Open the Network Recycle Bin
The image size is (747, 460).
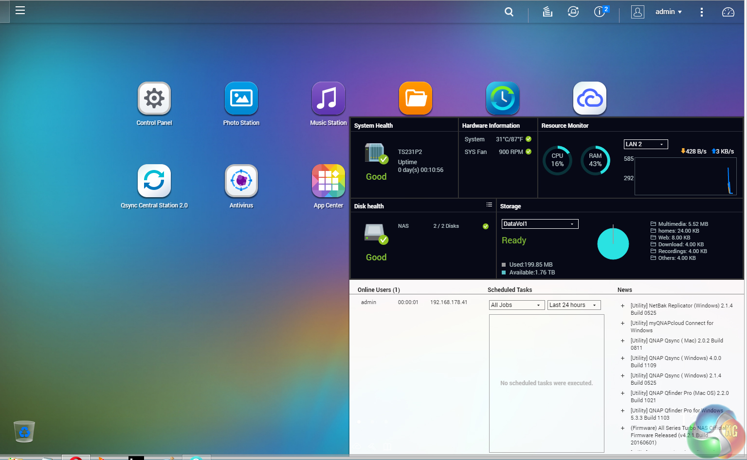point(24,431)
